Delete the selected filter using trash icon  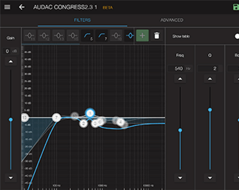click(157, 36)
